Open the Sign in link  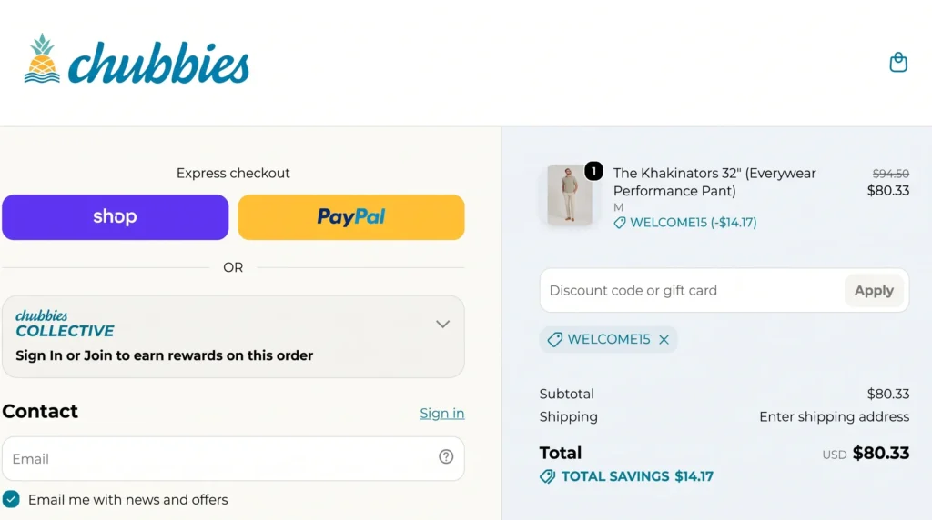pos(441,413)
